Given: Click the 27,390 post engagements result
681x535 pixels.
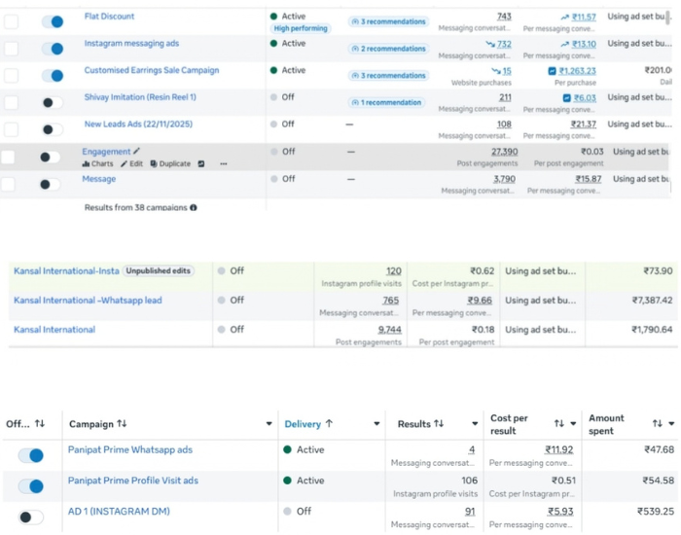Looking at the screenshot, I should pos(504,152).
